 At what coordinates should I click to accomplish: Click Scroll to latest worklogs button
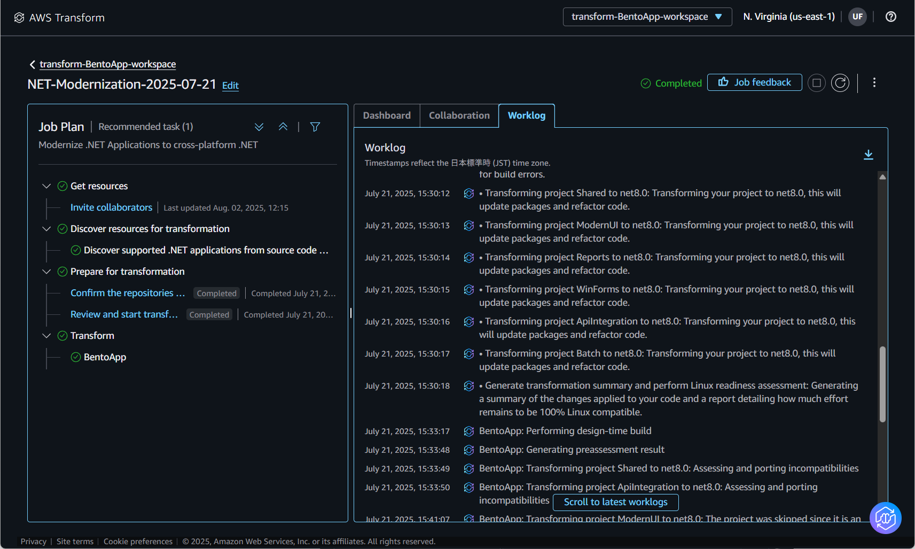click(615, 502)
